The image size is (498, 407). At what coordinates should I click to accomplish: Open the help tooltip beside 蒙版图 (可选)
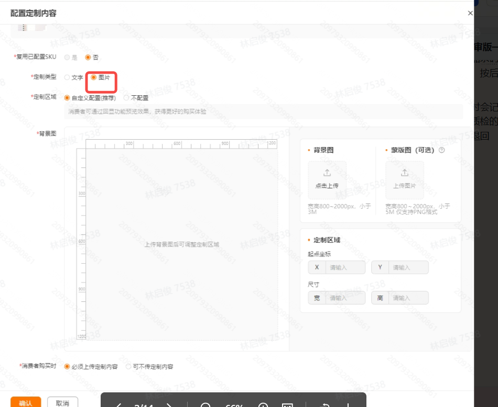pyautogui.click(x=441, y=150)
